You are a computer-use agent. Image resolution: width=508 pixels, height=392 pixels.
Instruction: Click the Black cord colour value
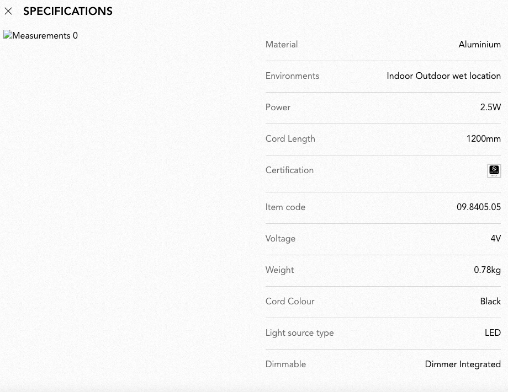490,301
